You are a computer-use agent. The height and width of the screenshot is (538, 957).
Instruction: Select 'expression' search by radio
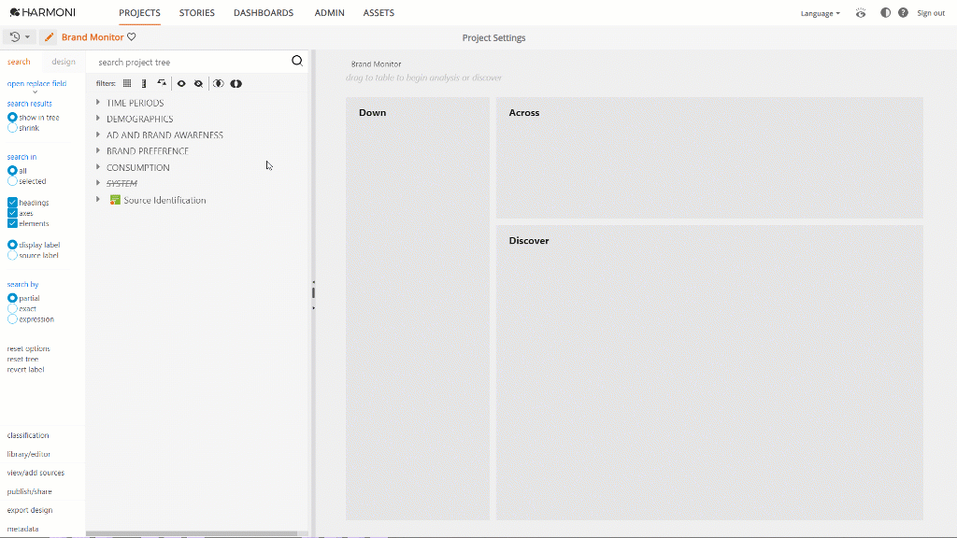12,319
